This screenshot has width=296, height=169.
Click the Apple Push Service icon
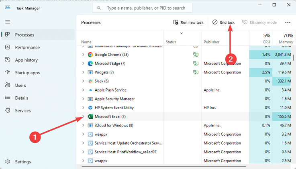coord(90,90)
